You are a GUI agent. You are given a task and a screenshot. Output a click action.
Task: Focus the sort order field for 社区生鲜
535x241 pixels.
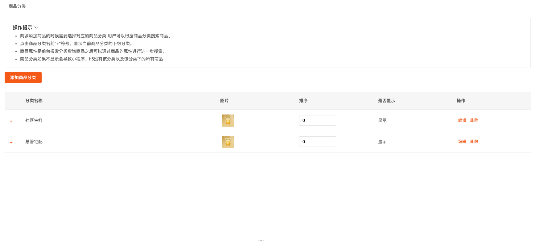(318, 120)
